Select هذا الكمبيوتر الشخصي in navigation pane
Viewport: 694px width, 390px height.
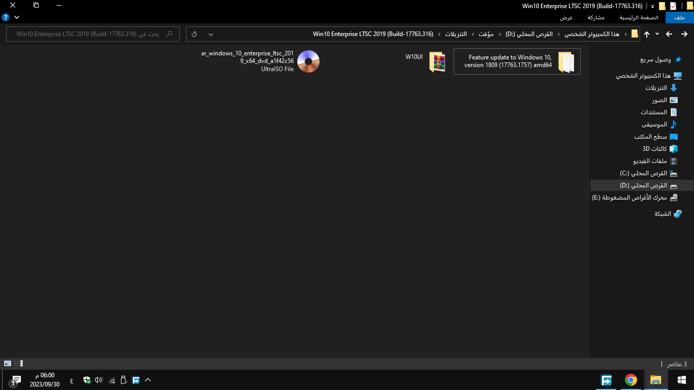tap(648, 76)
